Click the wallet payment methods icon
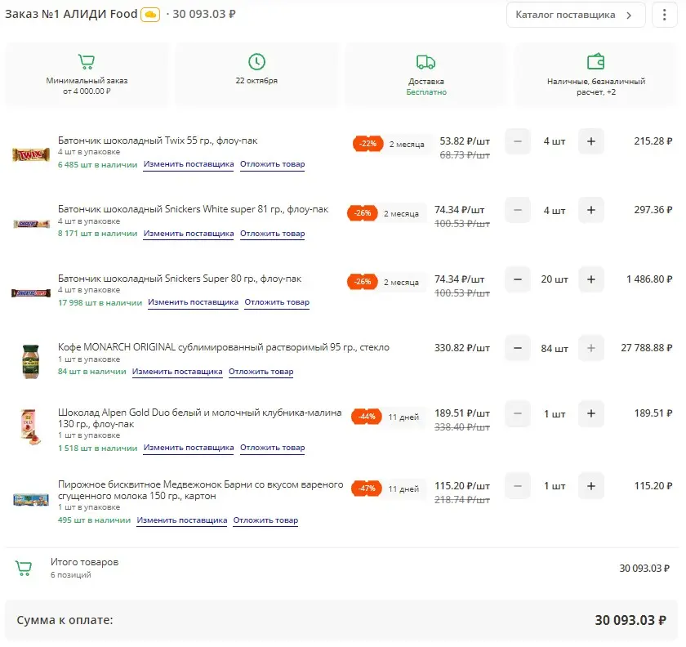Viewport: 686px width, 647px height. 595,62
